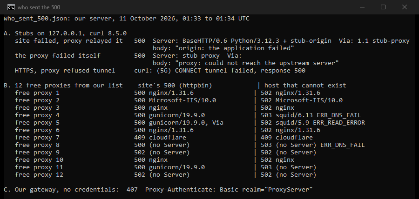The height and width of the screenshot is (199, 419).
Task: Click the 'free proxy 3' row label
Action: click(37, 108)
